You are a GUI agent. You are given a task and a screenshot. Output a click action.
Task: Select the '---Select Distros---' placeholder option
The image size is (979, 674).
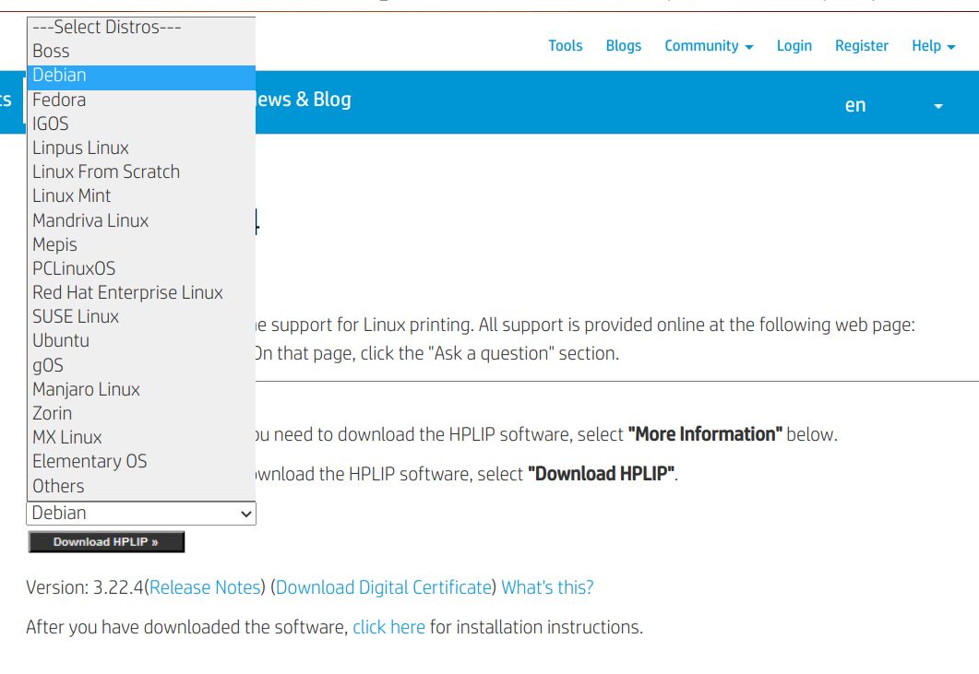tap(141, 28)
